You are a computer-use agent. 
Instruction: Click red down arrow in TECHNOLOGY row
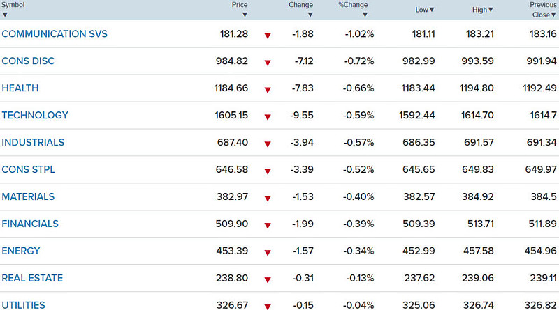[267, 117]
